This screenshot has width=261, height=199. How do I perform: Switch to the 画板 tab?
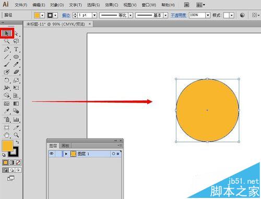coord(65,146)
